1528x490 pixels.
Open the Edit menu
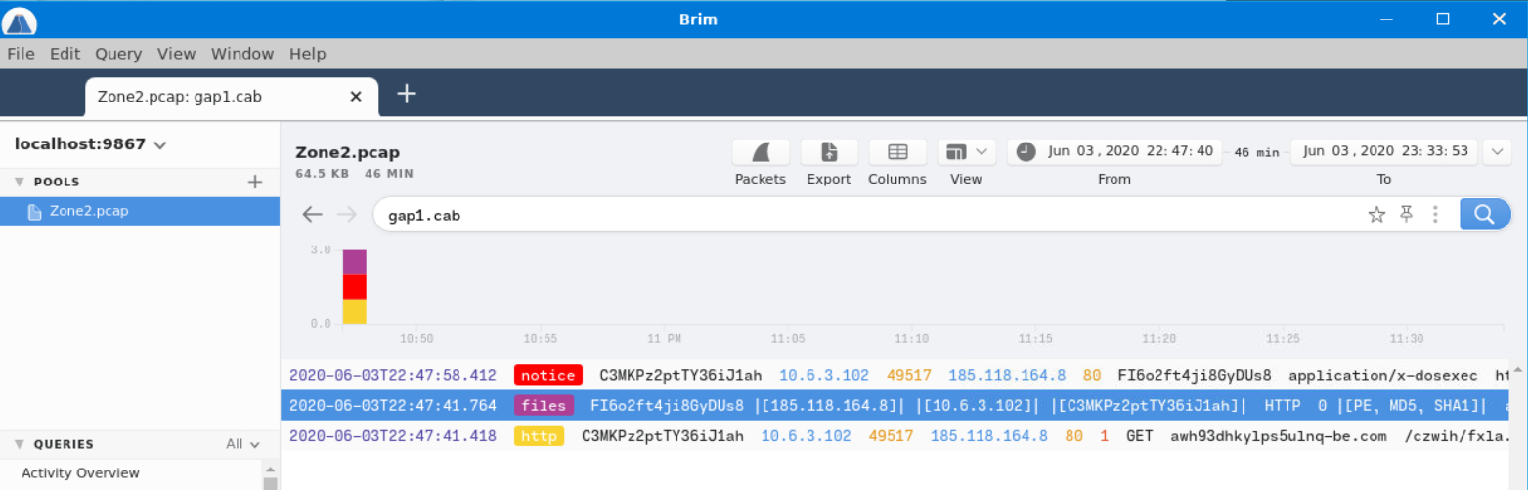coord(65,54)
